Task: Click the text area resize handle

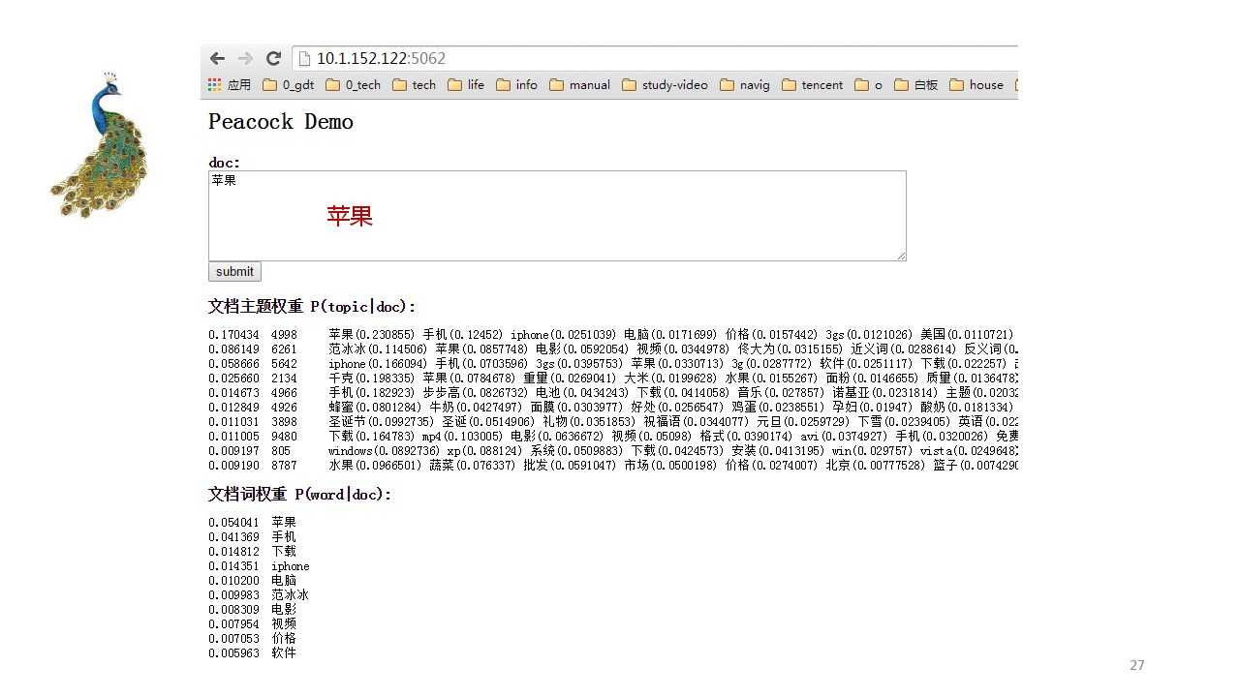Action: [x=901, y=256]
